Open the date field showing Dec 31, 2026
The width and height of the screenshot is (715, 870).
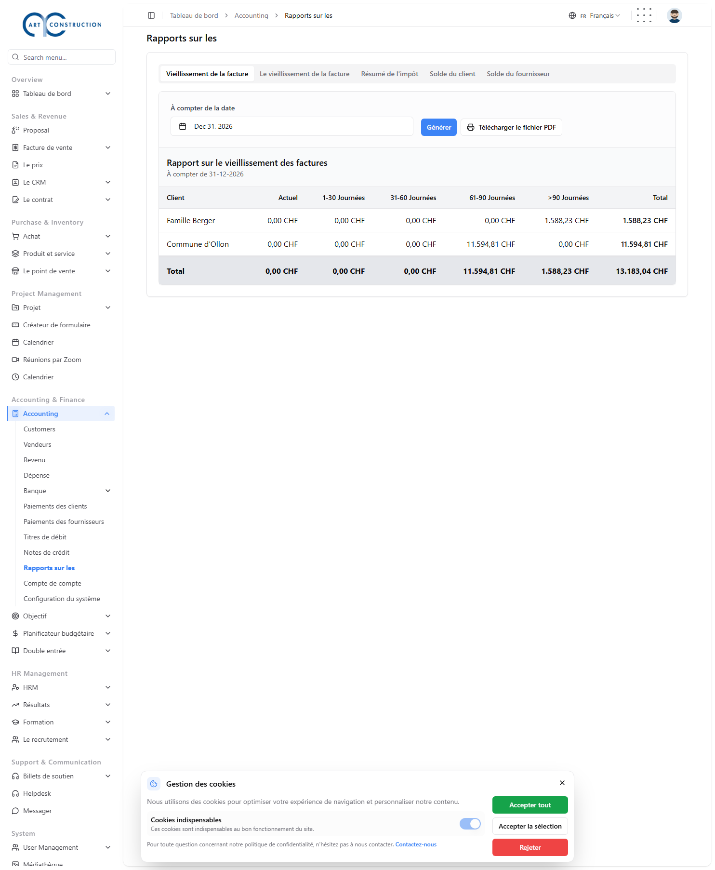coord(292,126)
